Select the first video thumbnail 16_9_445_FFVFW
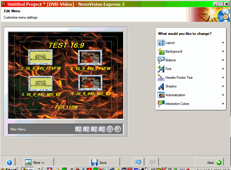The image size is (231, 170). tap(40, 57)
